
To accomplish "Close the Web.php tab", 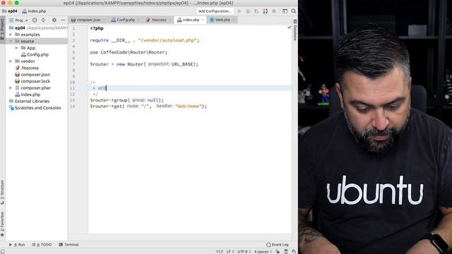I will point(234,20).
